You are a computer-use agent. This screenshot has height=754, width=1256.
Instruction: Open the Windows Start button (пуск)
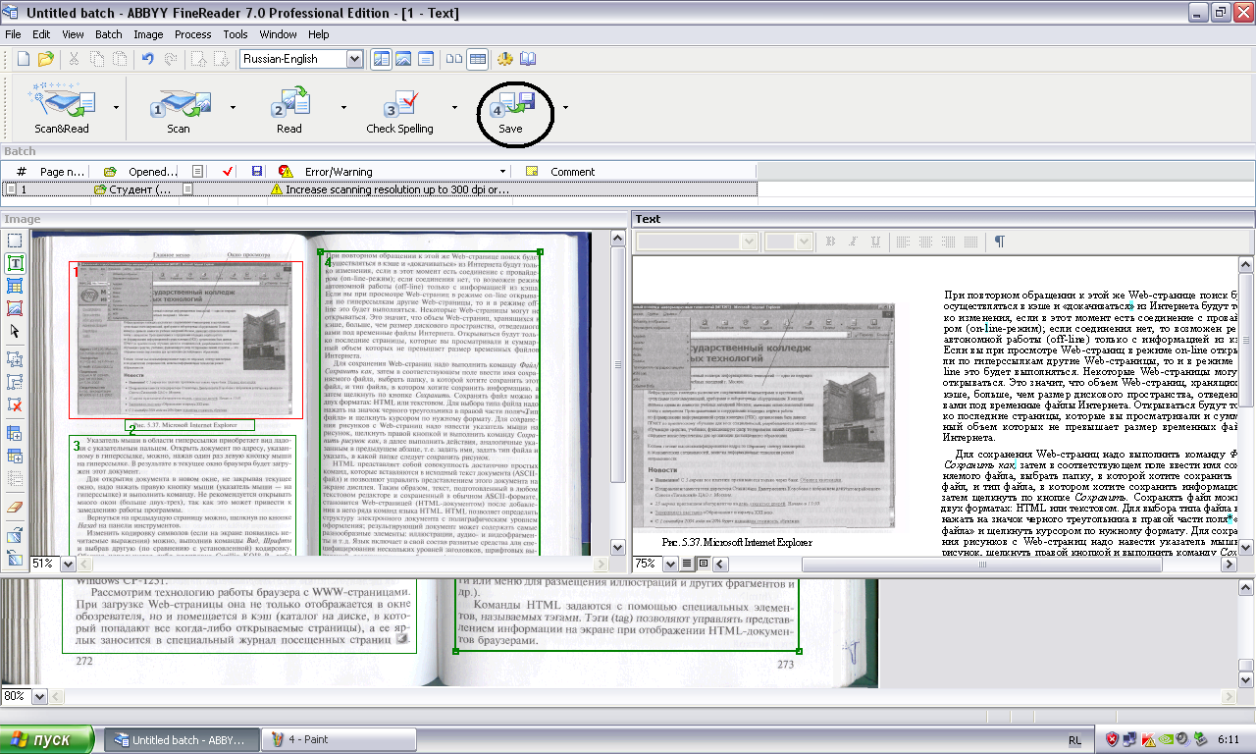tap(47, 739)
